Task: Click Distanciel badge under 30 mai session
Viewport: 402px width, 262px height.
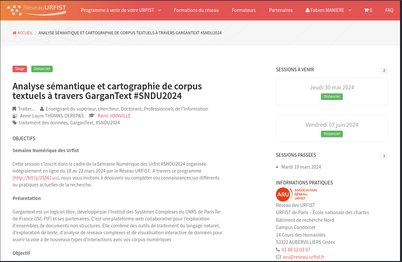Action: [332, 97]
